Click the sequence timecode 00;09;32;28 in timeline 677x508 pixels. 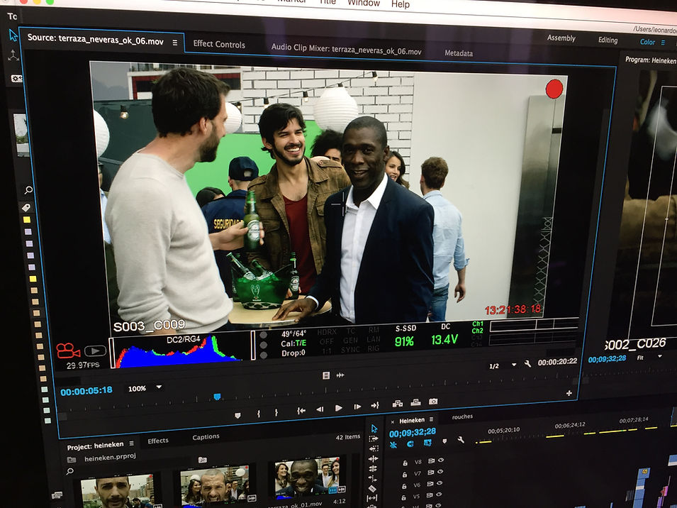coord(413,432)
